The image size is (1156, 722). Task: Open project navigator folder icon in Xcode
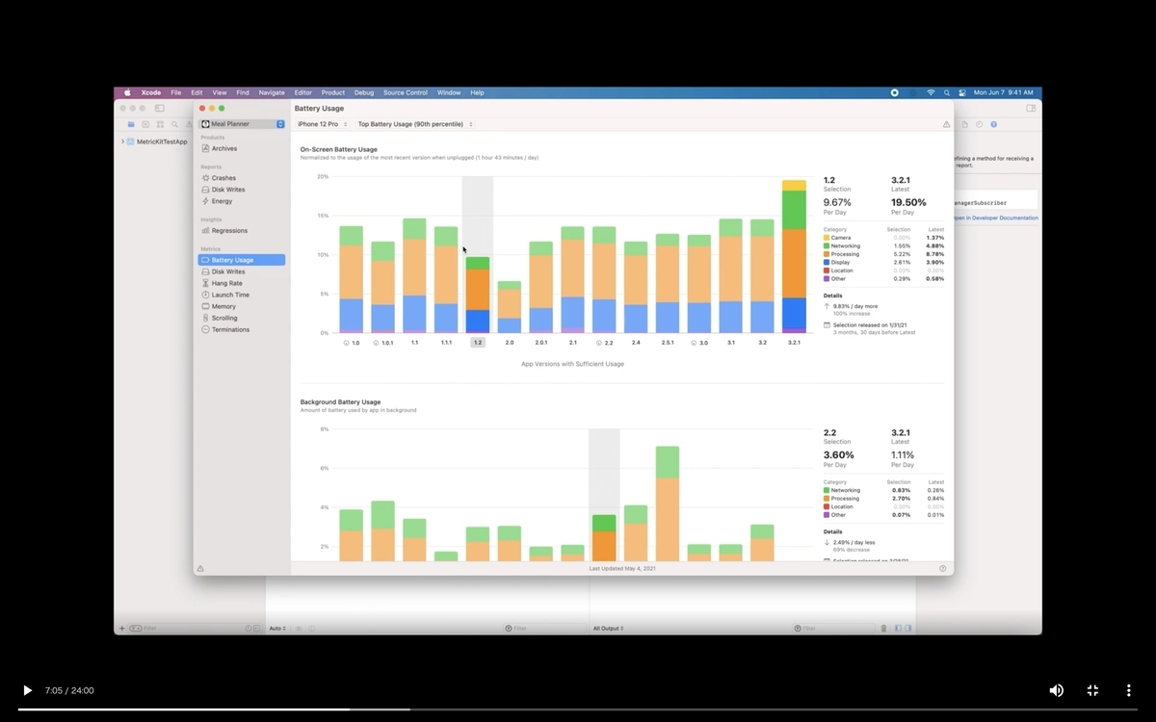131,124
